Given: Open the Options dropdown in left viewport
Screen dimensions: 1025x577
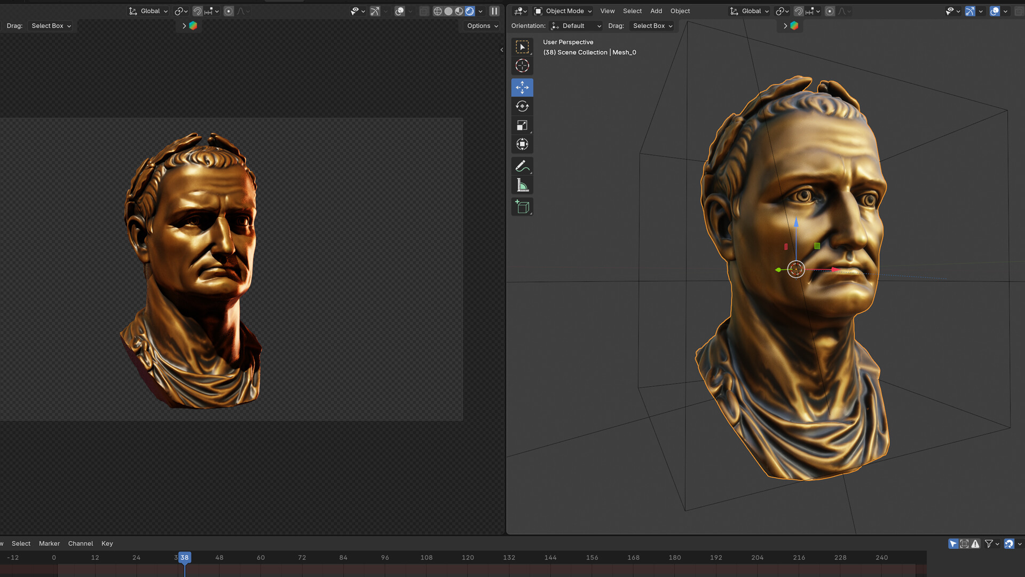Looking at the screenshot, I should (x=483, y=26).
